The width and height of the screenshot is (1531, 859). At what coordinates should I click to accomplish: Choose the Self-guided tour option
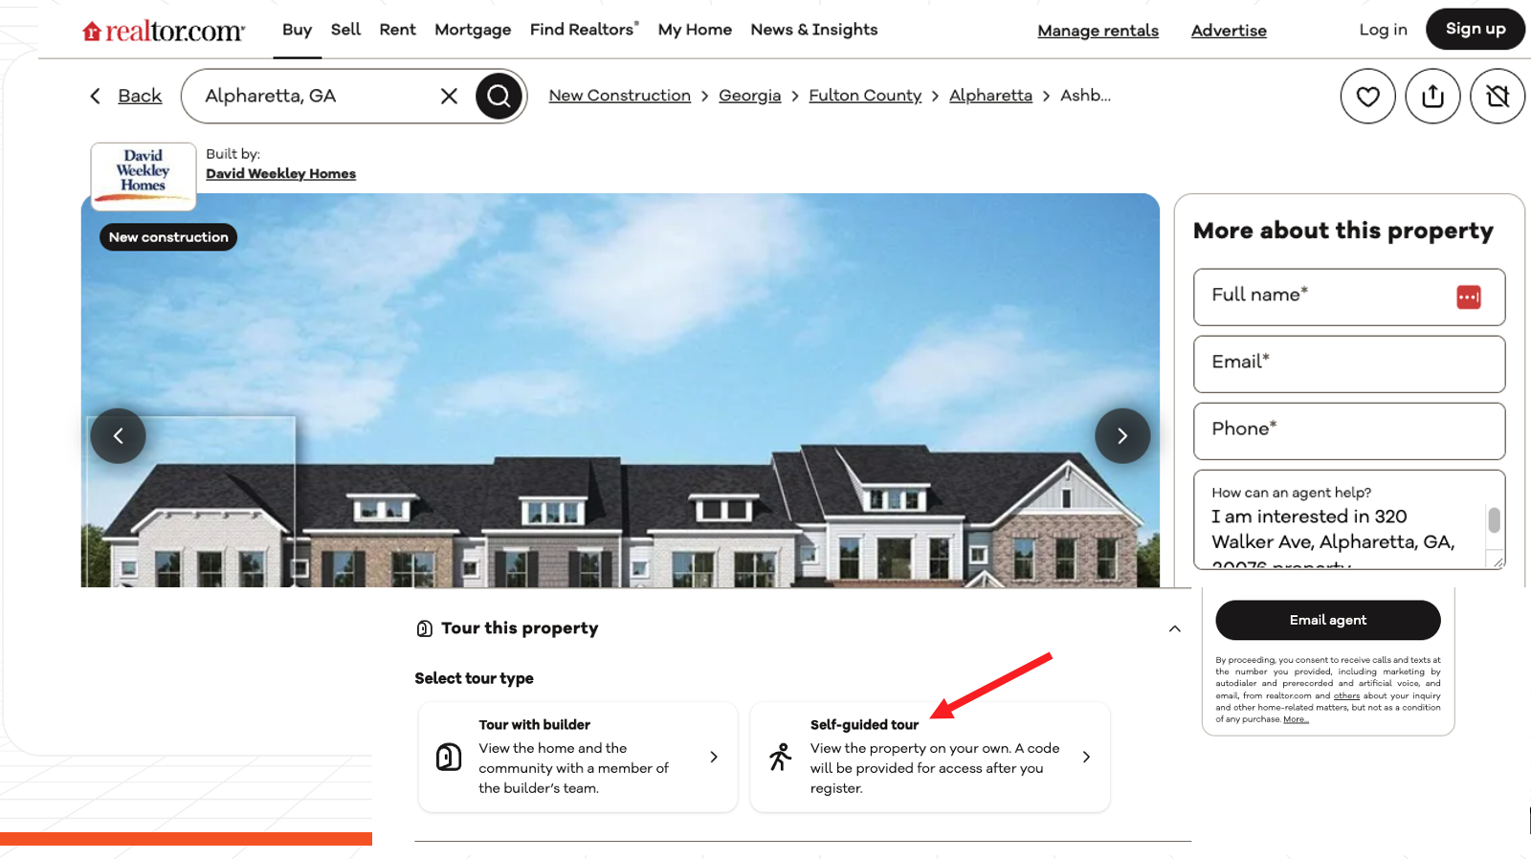(x=930, y=757)
